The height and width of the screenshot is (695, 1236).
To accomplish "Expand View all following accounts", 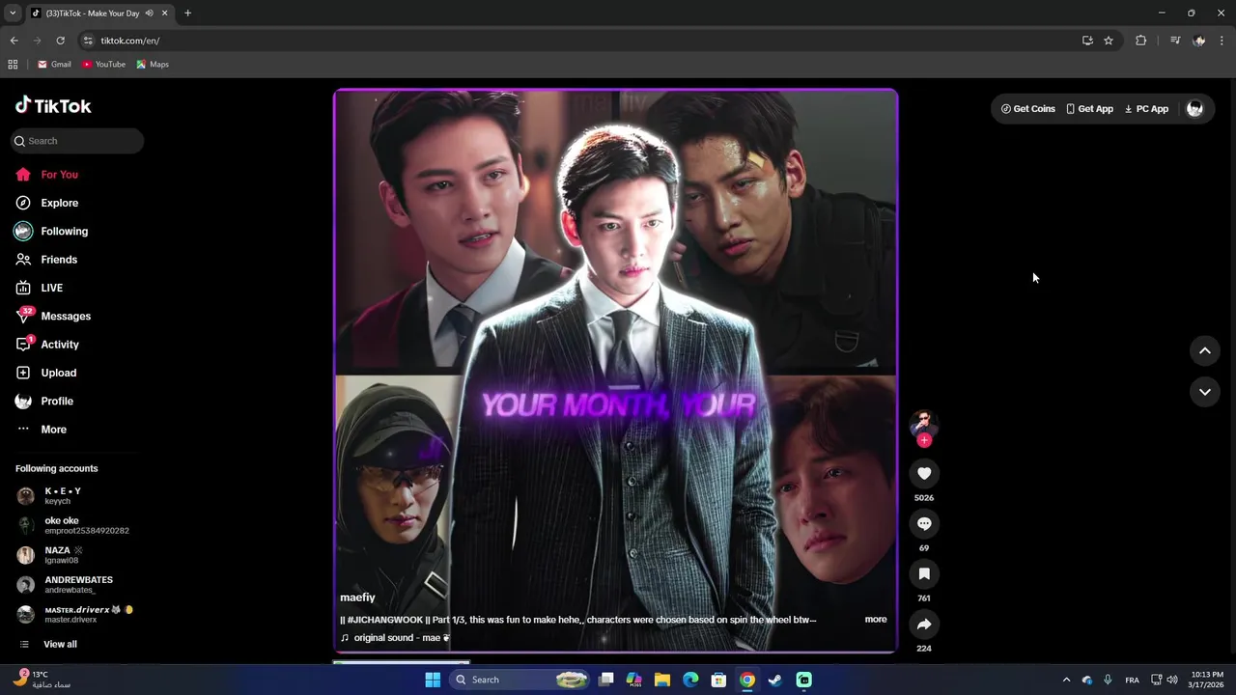I will pos(60,644).
